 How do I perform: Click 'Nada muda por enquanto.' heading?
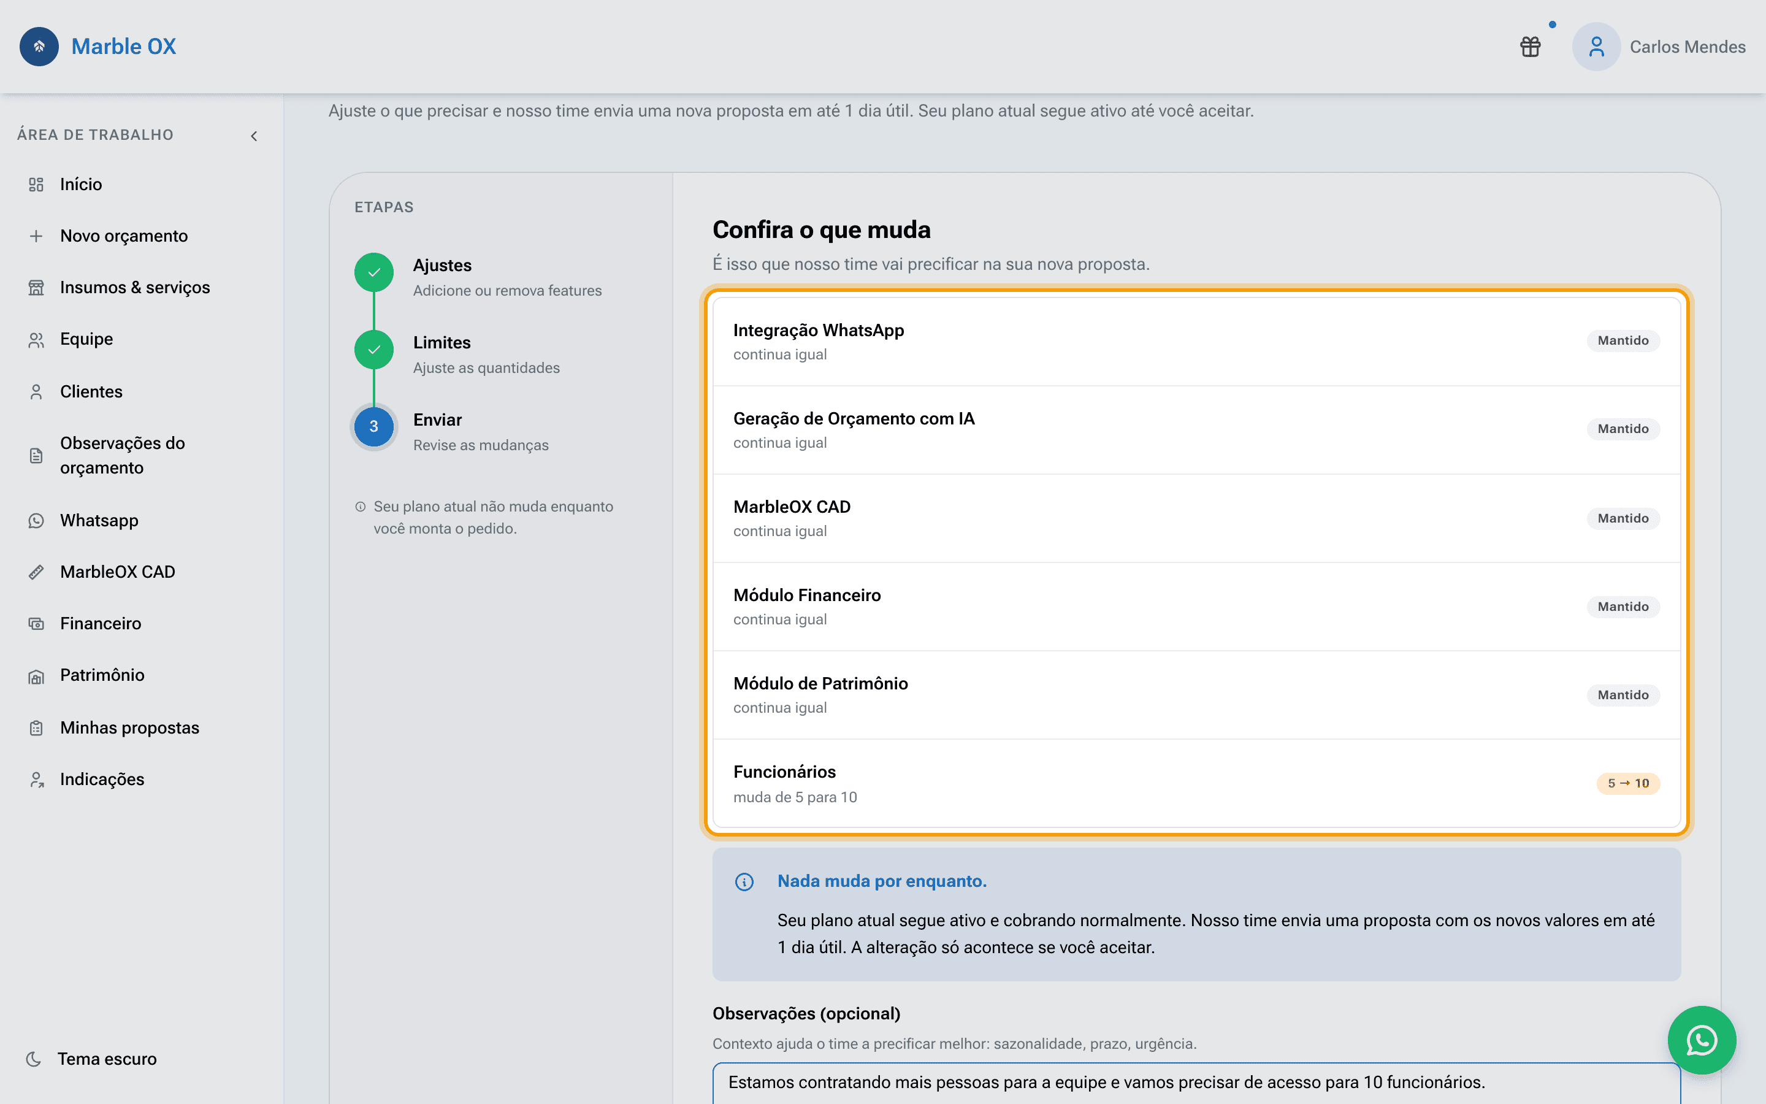[882, 881]
